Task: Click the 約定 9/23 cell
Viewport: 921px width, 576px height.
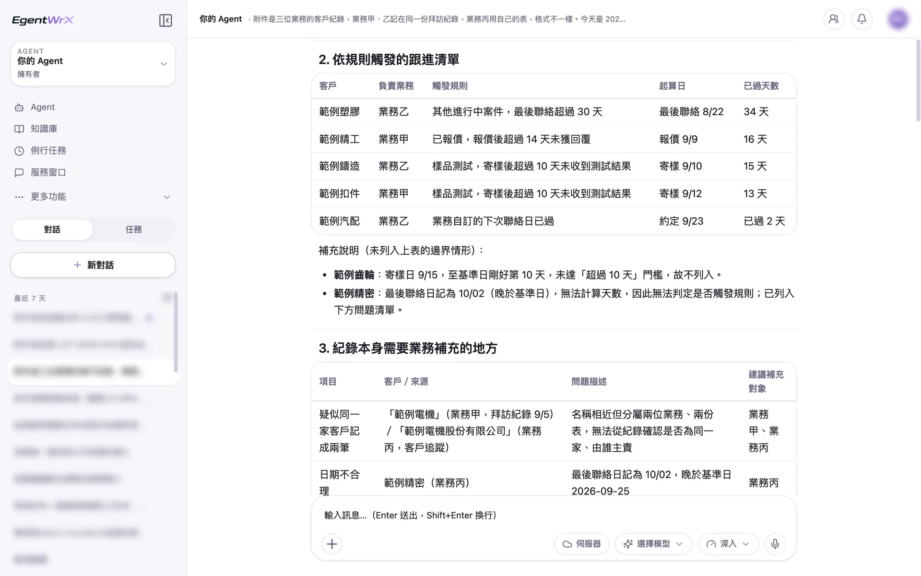Action: (x=681, y=221)
